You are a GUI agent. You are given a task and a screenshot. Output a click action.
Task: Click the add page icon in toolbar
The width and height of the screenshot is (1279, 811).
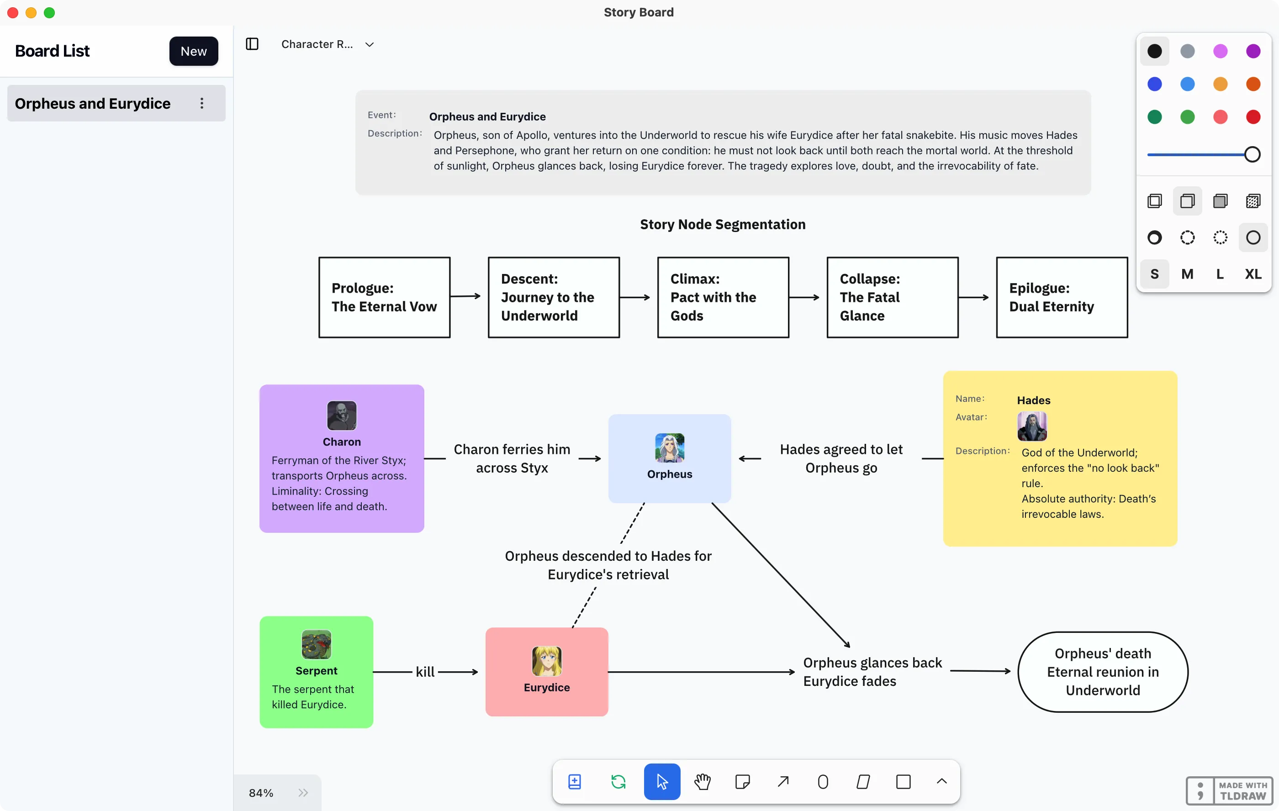pyautogui.click(x=575, y=781)
